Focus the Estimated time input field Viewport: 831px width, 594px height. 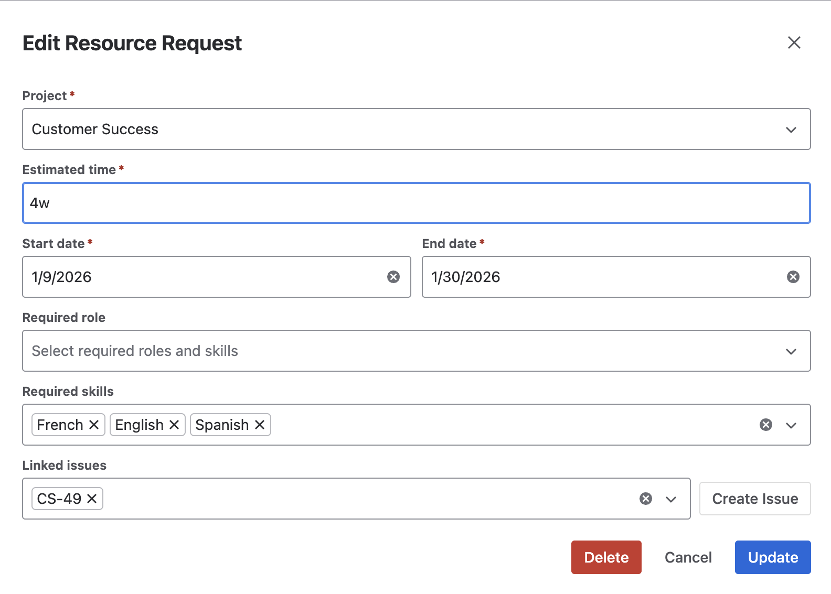(416, 203)
